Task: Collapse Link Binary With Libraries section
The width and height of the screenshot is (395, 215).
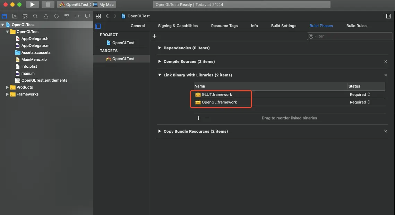Action: [160, 75]
